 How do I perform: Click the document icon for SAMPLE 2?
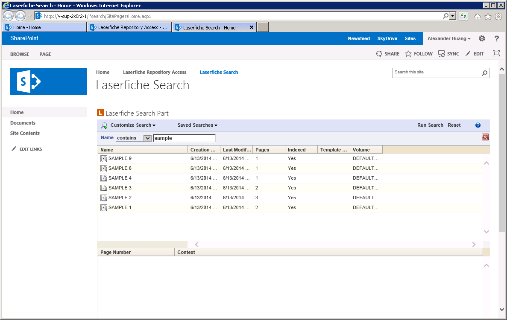click(103, 198)
